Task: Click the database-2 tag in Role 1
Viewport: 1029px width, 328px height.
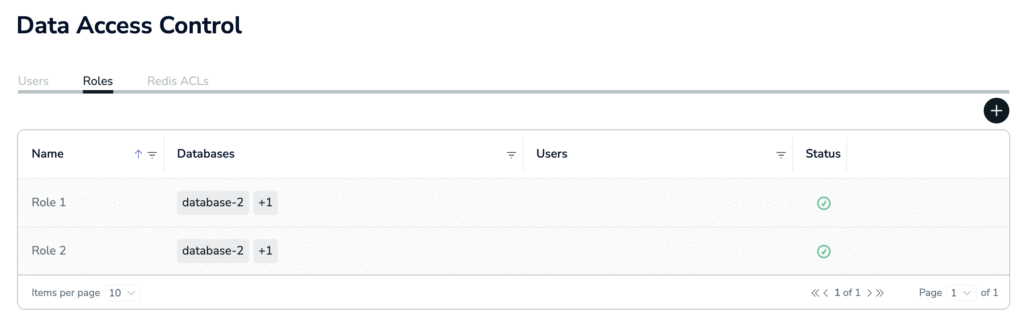Action: pos(213,203)
